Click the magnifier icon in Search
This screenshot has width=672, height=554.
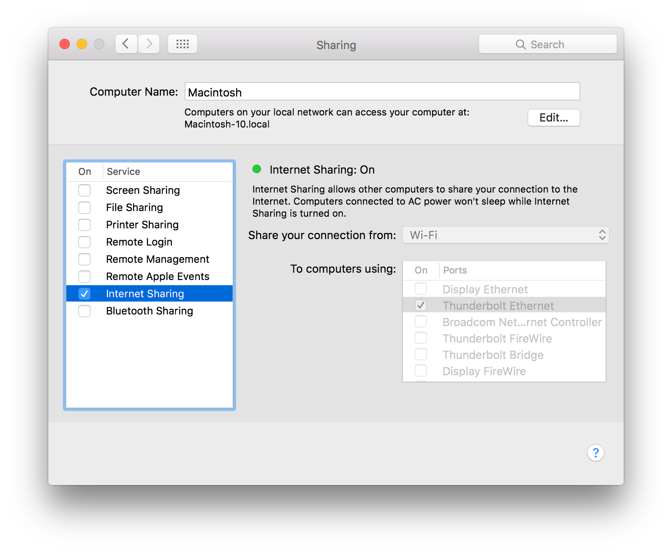click(x=520, y=44)
